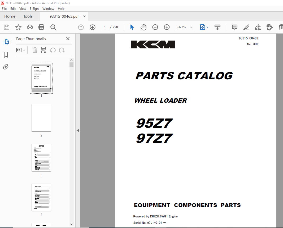Click thumbnails scrollbar up arrow
283x228 pixels.
pyautogui.click(x=71, y=60)
